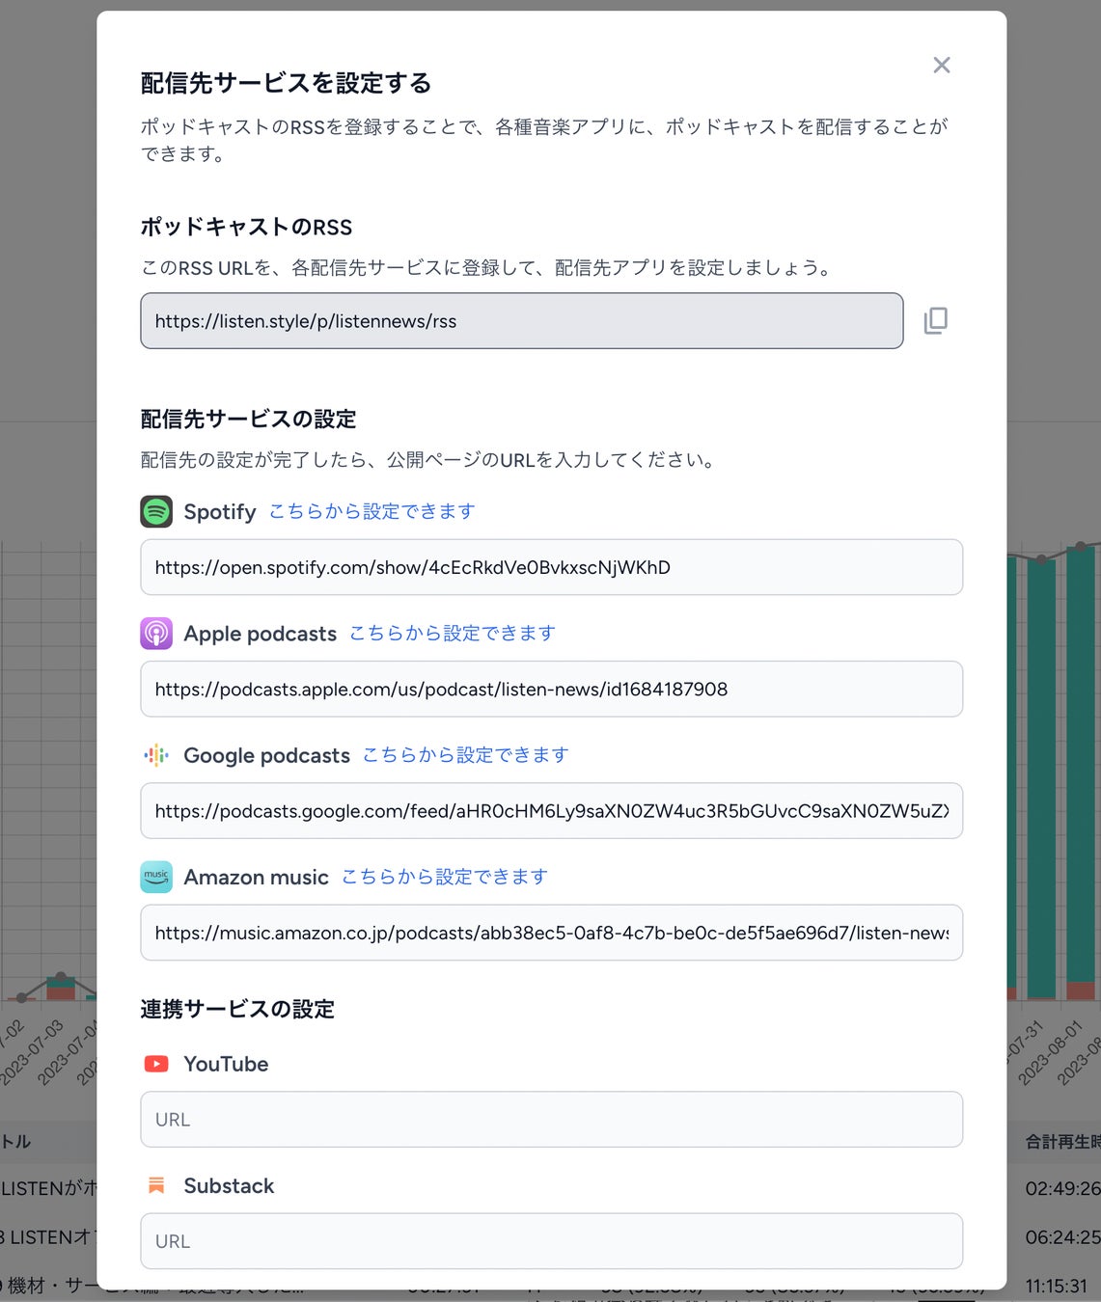Click the 11:15:31 playtime value behind dialog

1057,1286
